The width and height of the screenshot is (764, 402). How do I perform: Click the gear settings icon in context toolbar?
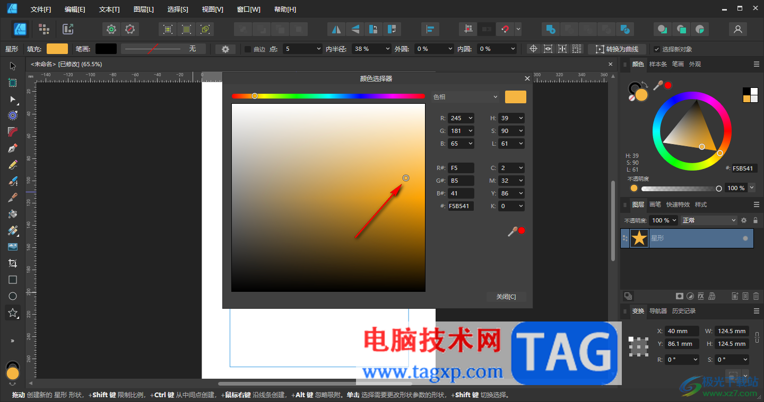(x=225, y=49)
